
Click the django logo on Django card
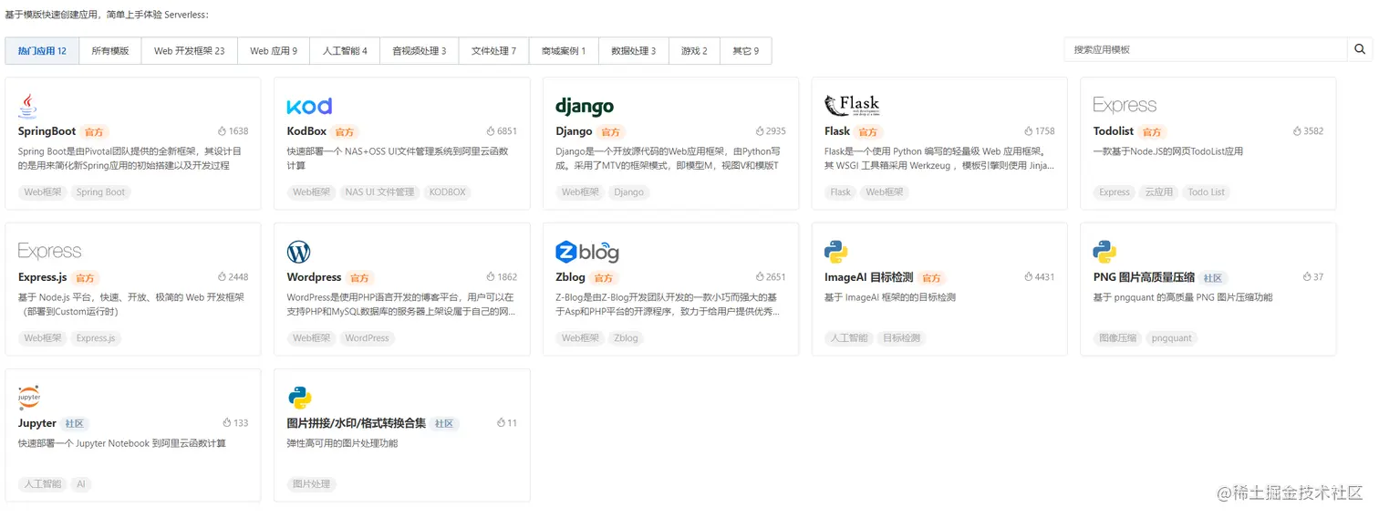click(x=585, y=106)
